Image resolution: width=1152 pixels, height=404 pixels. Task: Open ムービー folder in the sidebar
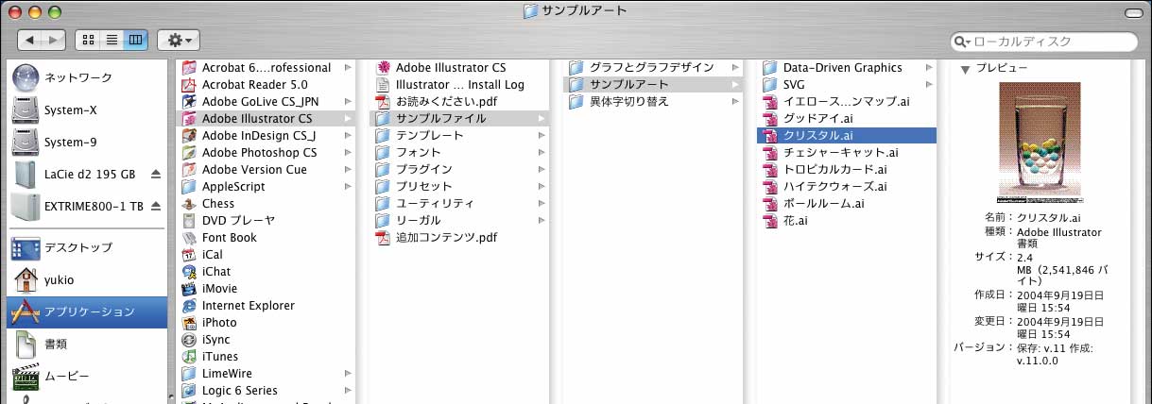pyautogui.click(x=87, y=376)
